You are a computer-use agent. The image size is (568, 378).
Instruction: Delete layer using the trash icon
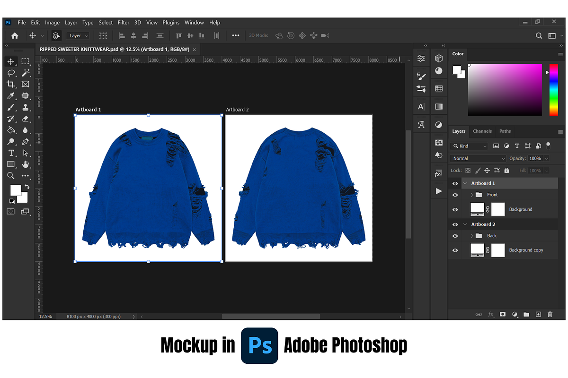[550, 314]
